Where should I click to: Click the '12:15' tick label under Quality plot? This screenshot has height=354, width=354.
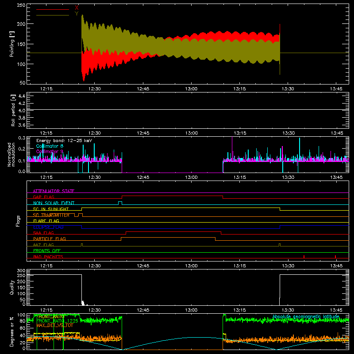(x=46, y=310)
